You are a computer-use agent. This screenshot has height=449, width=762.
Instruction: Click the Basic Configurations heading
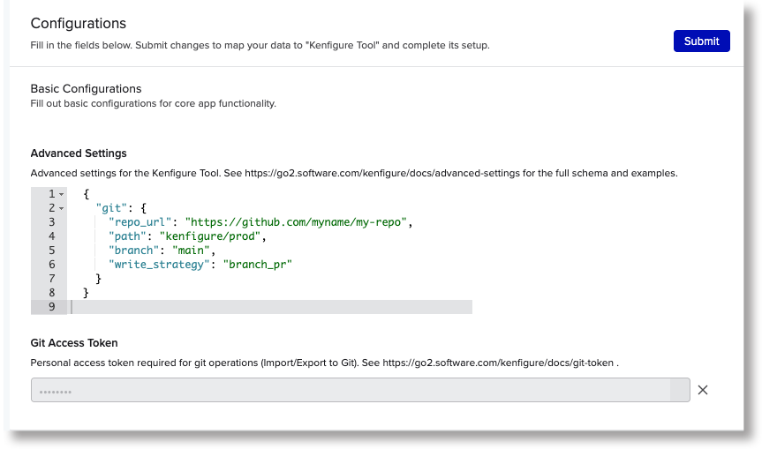[86, 89]
